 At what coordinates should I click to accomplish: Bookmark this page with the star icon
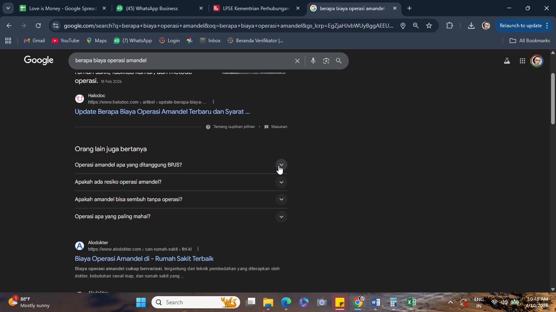tap(429, 26)
